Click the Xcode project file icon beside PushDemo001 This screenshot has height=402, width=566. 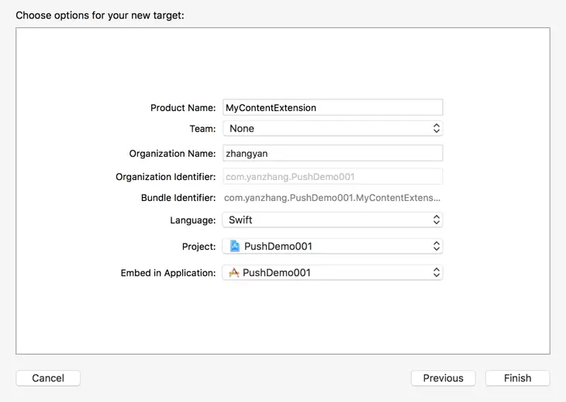pyautogui.click(x=235, y=246)
